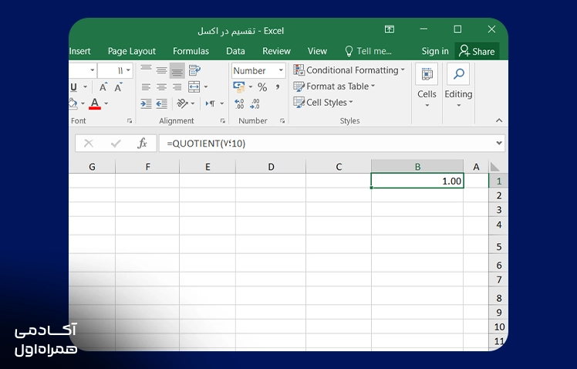577x369 pixels.
Task: Click the Decrease Decimal icon
Action: pyautogui.click(x=255, y=104)
